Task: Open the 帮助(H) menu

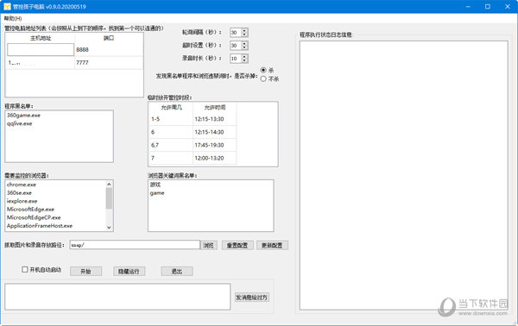Action: click(13, 18)
